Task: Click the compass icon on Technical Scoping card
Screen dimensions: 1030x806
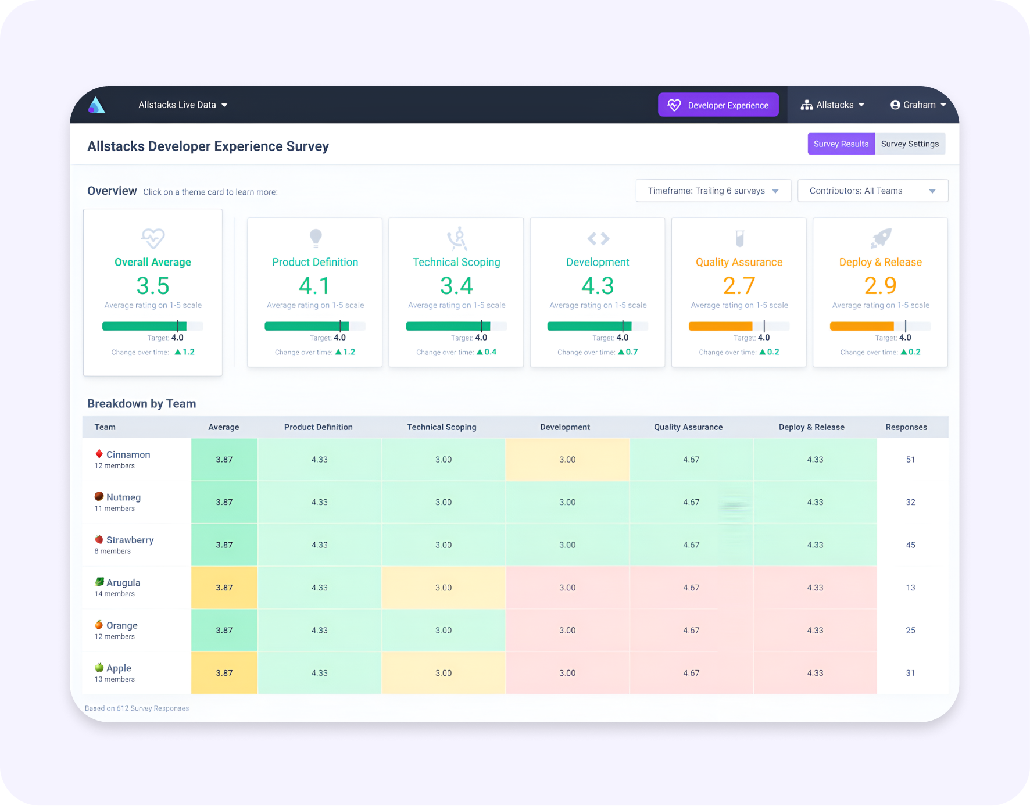Action: click(x=457, y=238)
